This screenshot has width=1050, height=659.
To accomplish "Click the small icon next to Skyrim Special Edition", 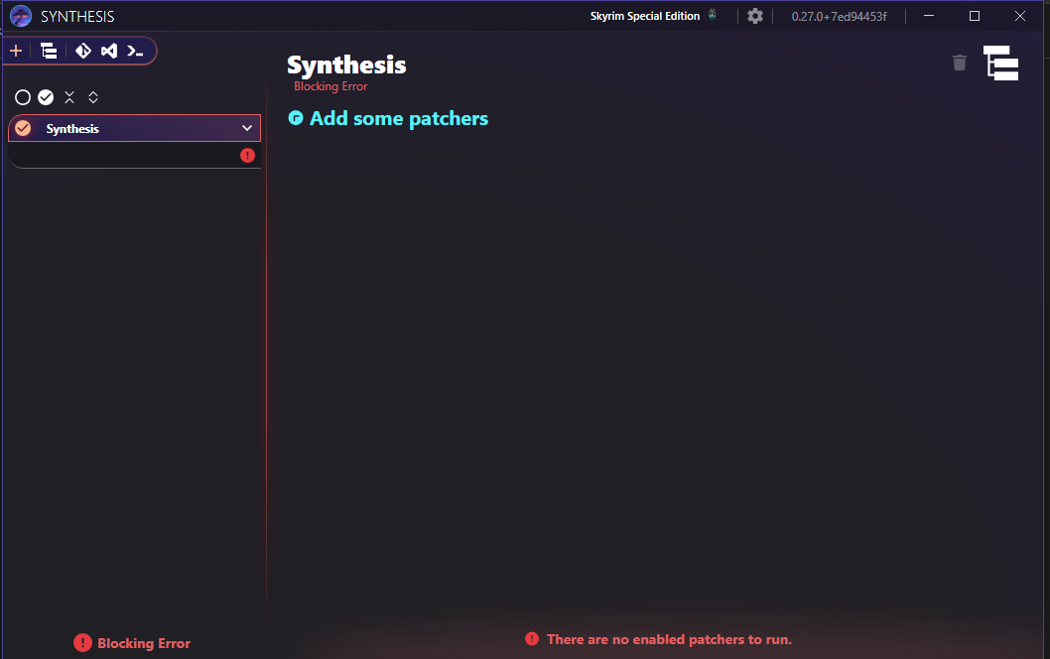I will (x=713, y=15).
